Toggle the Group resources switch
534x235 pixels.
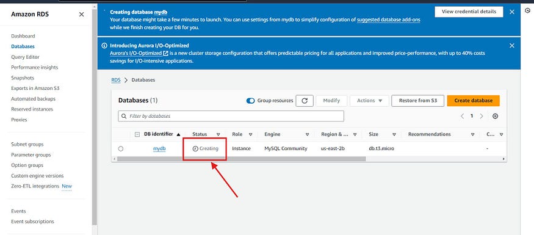click(250, 101)
